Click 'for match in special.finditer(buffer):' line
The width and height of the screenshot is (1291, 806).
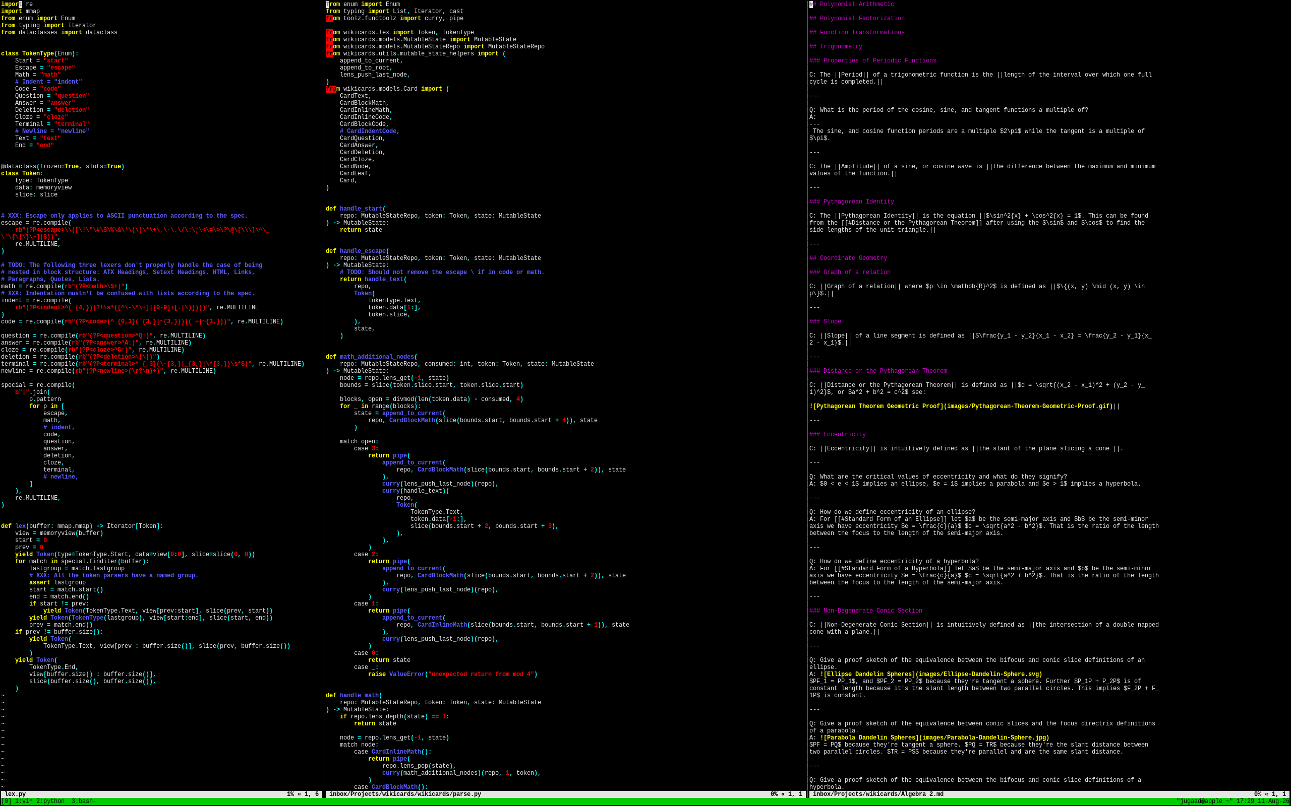pyautogui.click(x=82, y=561)
